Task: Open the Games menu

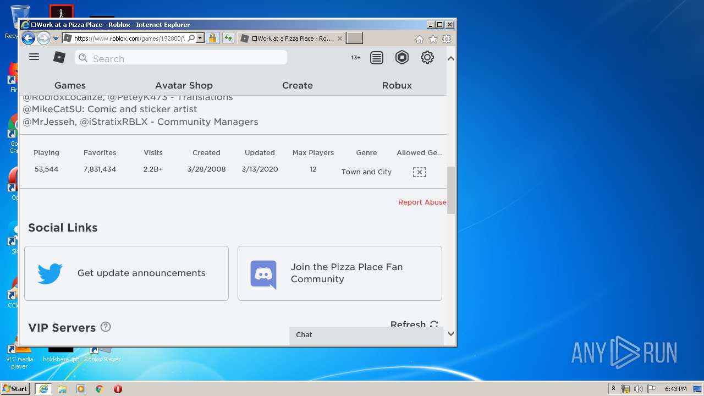Action: pos(70,85)
